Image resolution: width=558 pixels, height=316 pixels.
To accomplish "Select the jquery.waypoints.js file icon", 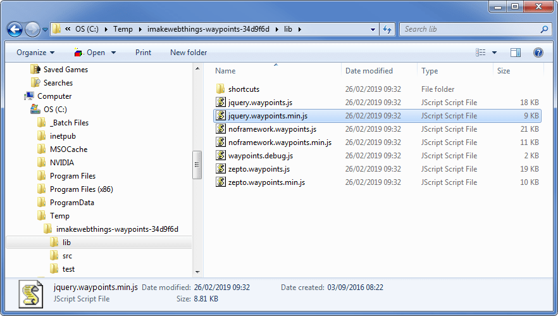I will [x=221, y=102].
